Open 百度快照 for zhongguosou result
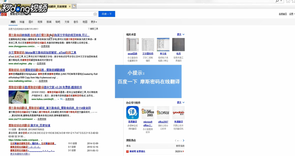Viewport: 295px width, 156px height. click(x=45, y=46)
